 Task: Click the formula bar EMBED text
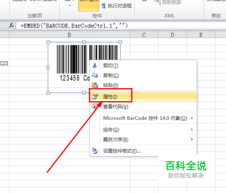pos(74,26)
